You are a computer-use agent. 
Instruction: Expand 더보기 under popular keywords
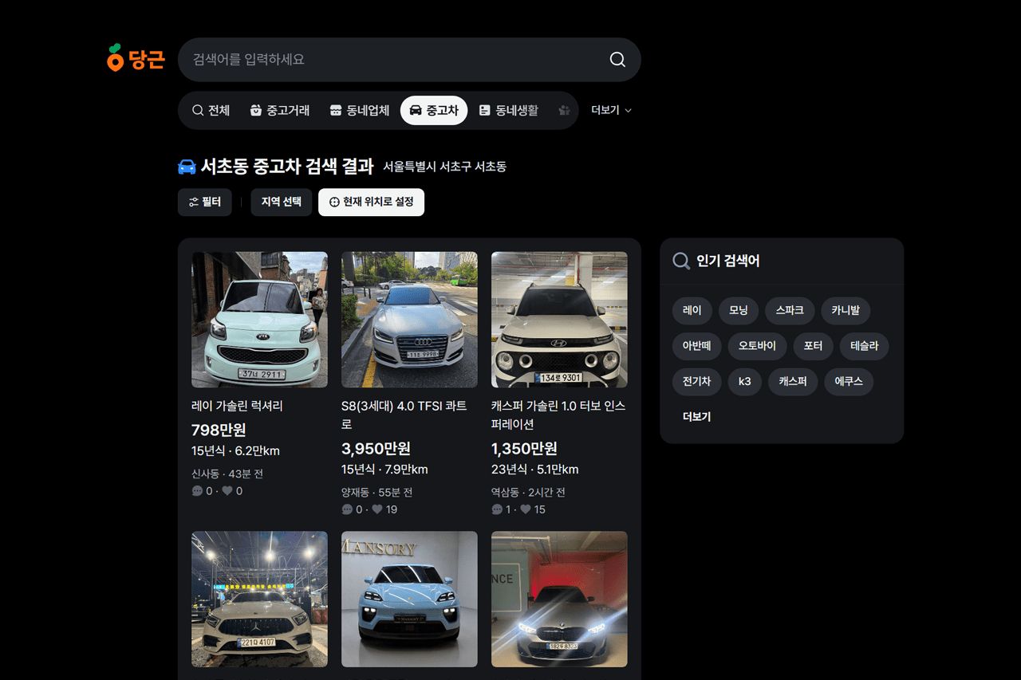coord(697,417)
